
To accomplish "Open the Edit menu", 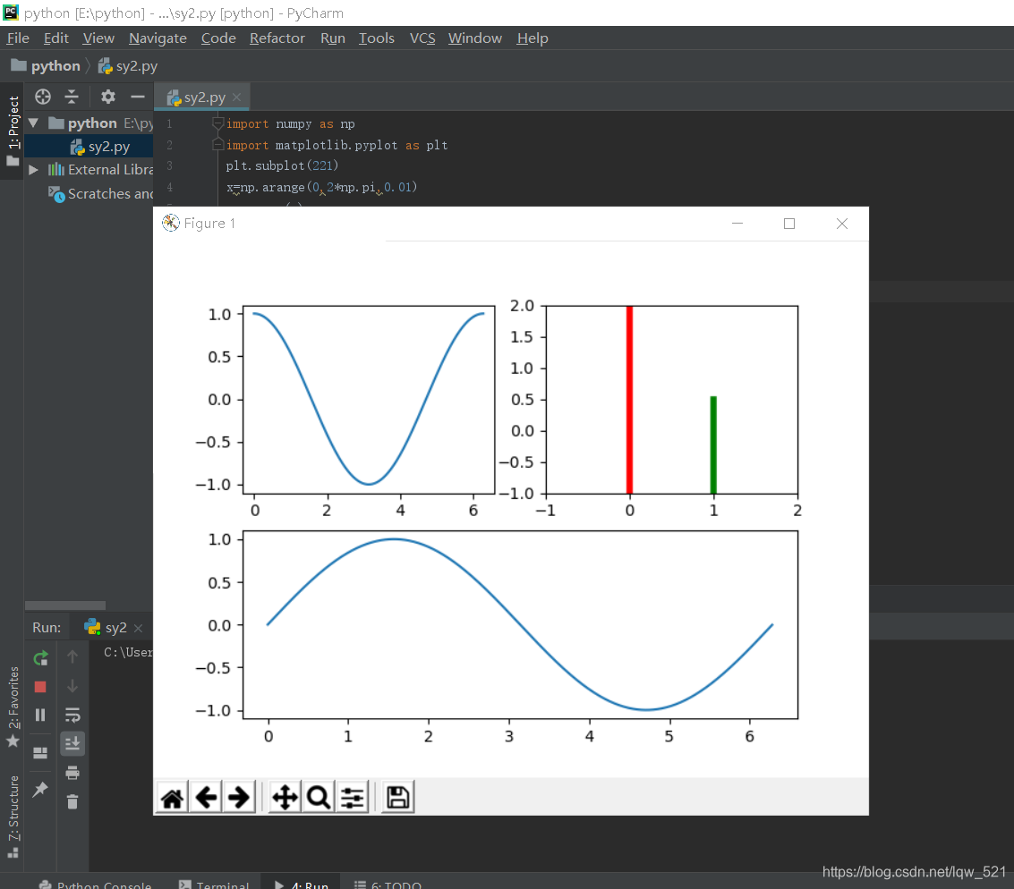I will [x=56, y=38].
